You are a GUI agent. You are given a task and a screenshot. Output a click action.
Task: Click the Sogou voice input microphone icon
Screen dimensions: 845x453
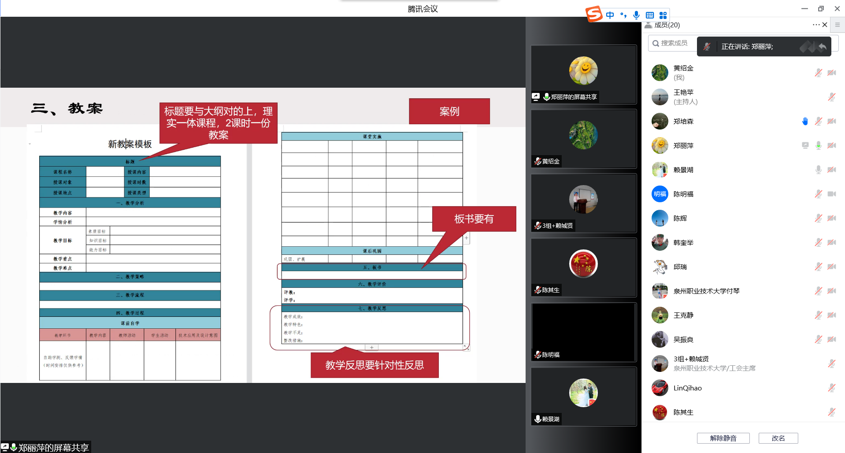[636, 15]
